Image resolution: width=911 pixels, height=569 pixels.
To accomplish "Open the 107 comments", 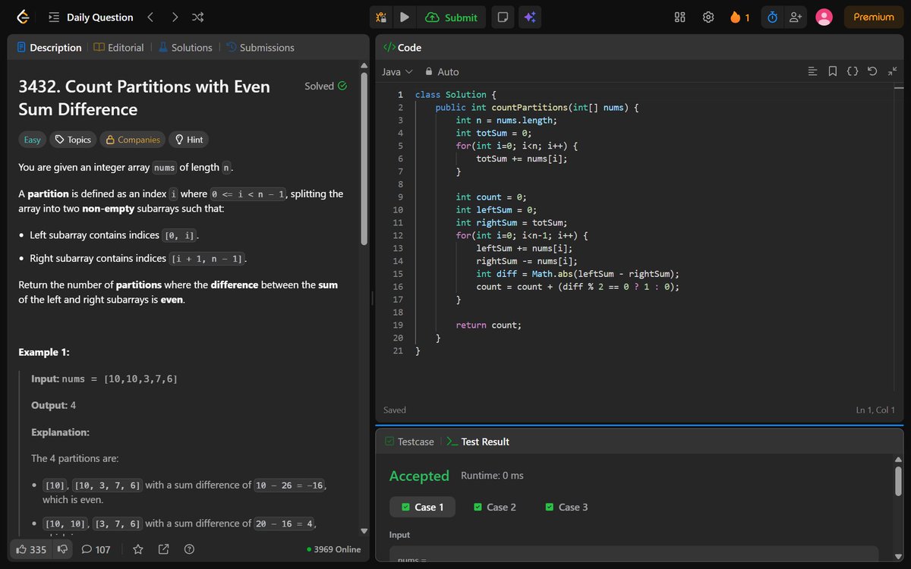I will click(96, 549).
